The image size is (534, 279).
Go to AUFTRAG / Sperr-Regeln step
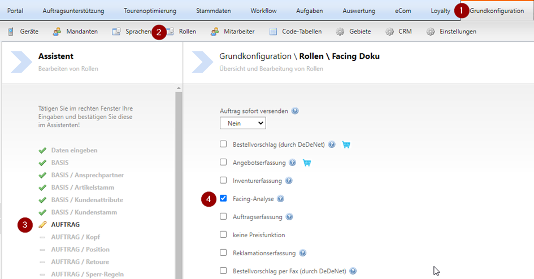point(88,274)
